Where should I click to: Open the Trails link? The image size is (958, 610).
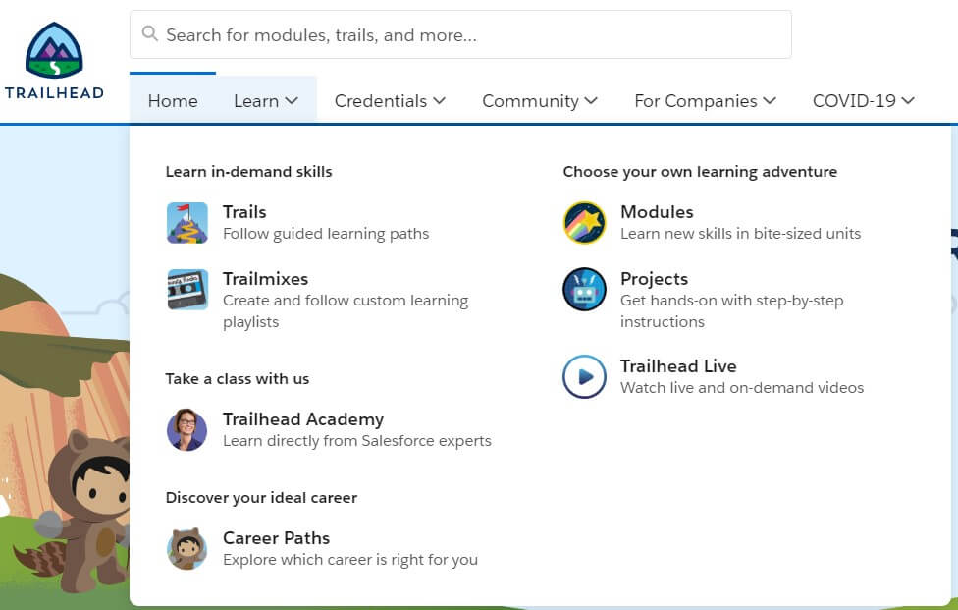click(244, 212)
